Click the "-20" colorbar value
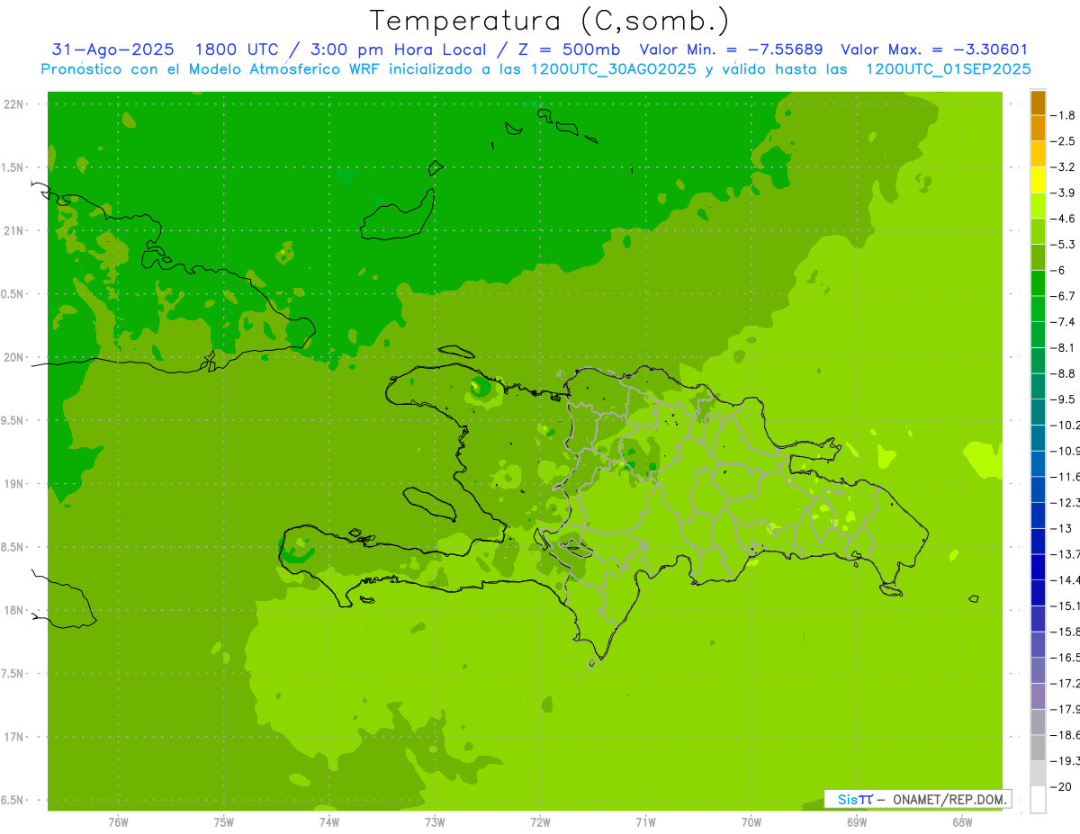This screenshot has width=1080, height=834. click(1061, 786)
